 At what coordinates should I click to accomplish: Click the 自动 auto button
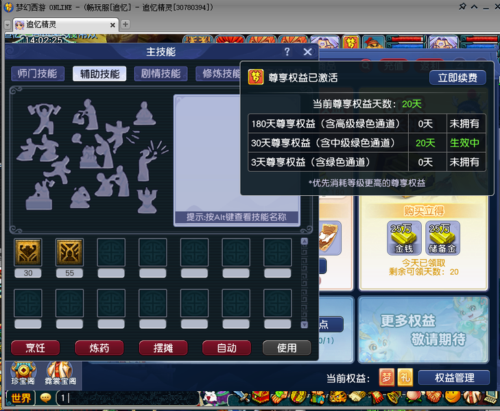tap(227, 348)
